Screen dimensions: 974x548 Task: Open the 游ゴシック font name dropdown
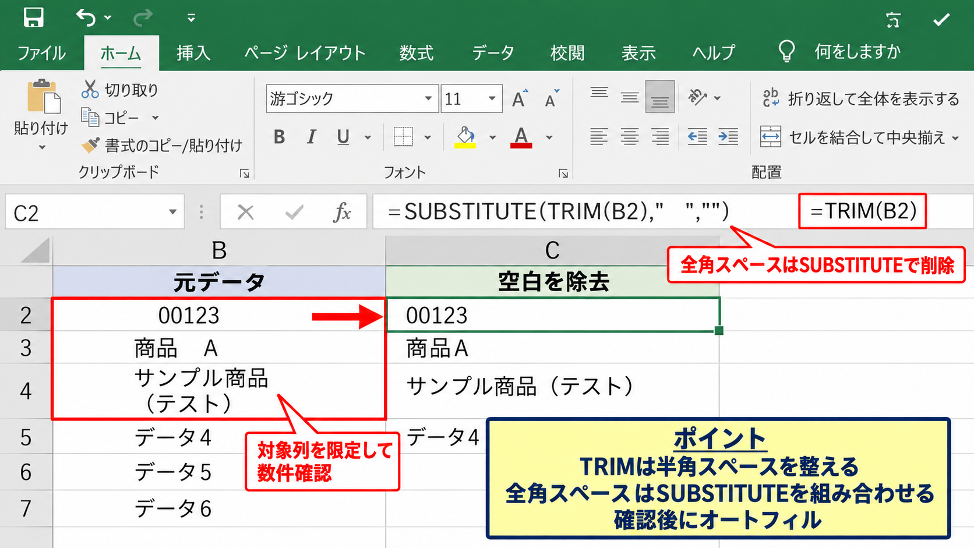[x=428, y=98]
